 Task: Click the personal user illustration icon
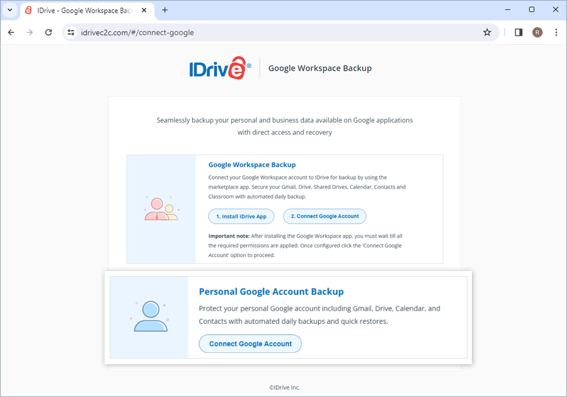tap(150, 316)
